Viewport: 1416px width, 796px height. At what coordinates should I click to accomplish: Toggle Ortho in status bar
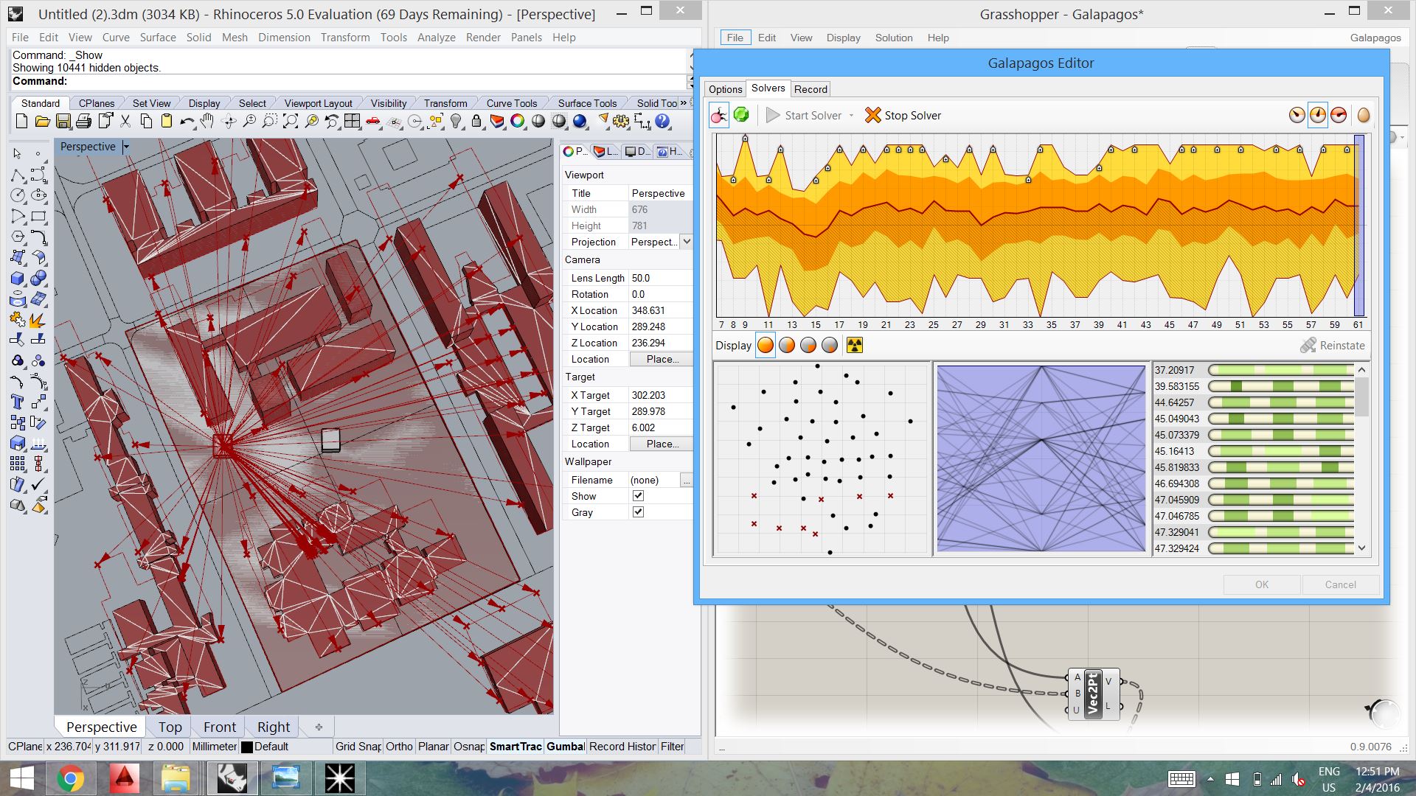399,747
